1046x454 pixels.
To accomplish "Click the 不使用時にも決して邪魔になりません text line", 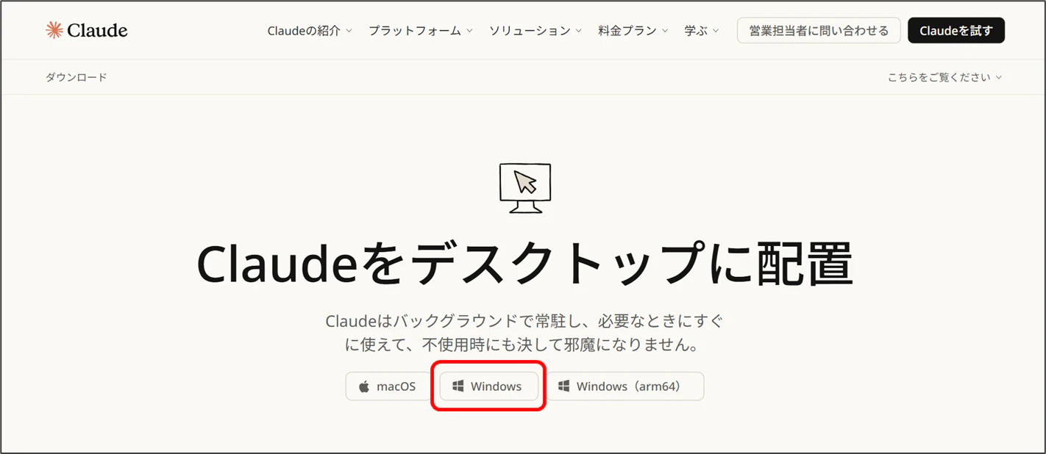I will tap(560, 345).
